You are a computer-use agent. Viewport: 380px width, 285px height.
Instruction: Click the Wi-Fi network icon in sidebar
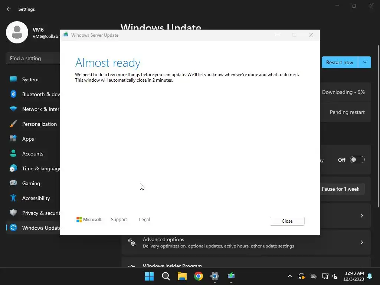[x=13, y=109]
